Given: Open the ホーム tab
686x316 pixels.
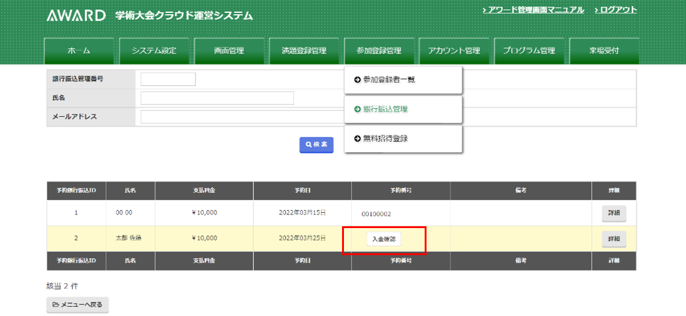Looking at the screenshot, I should click(x=80, y=51).
